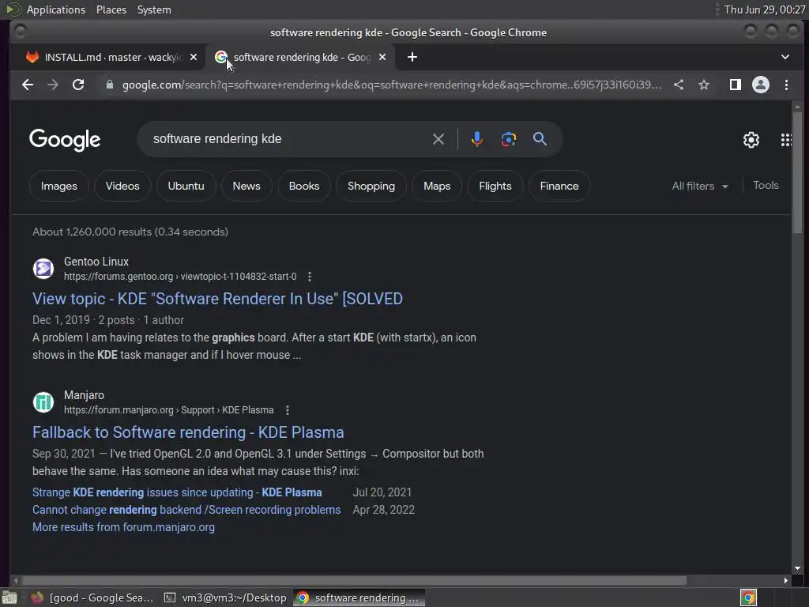Click the vertical scrollbar thumb
The height and width of the screenshot is (607, 809).
[797, 172]
